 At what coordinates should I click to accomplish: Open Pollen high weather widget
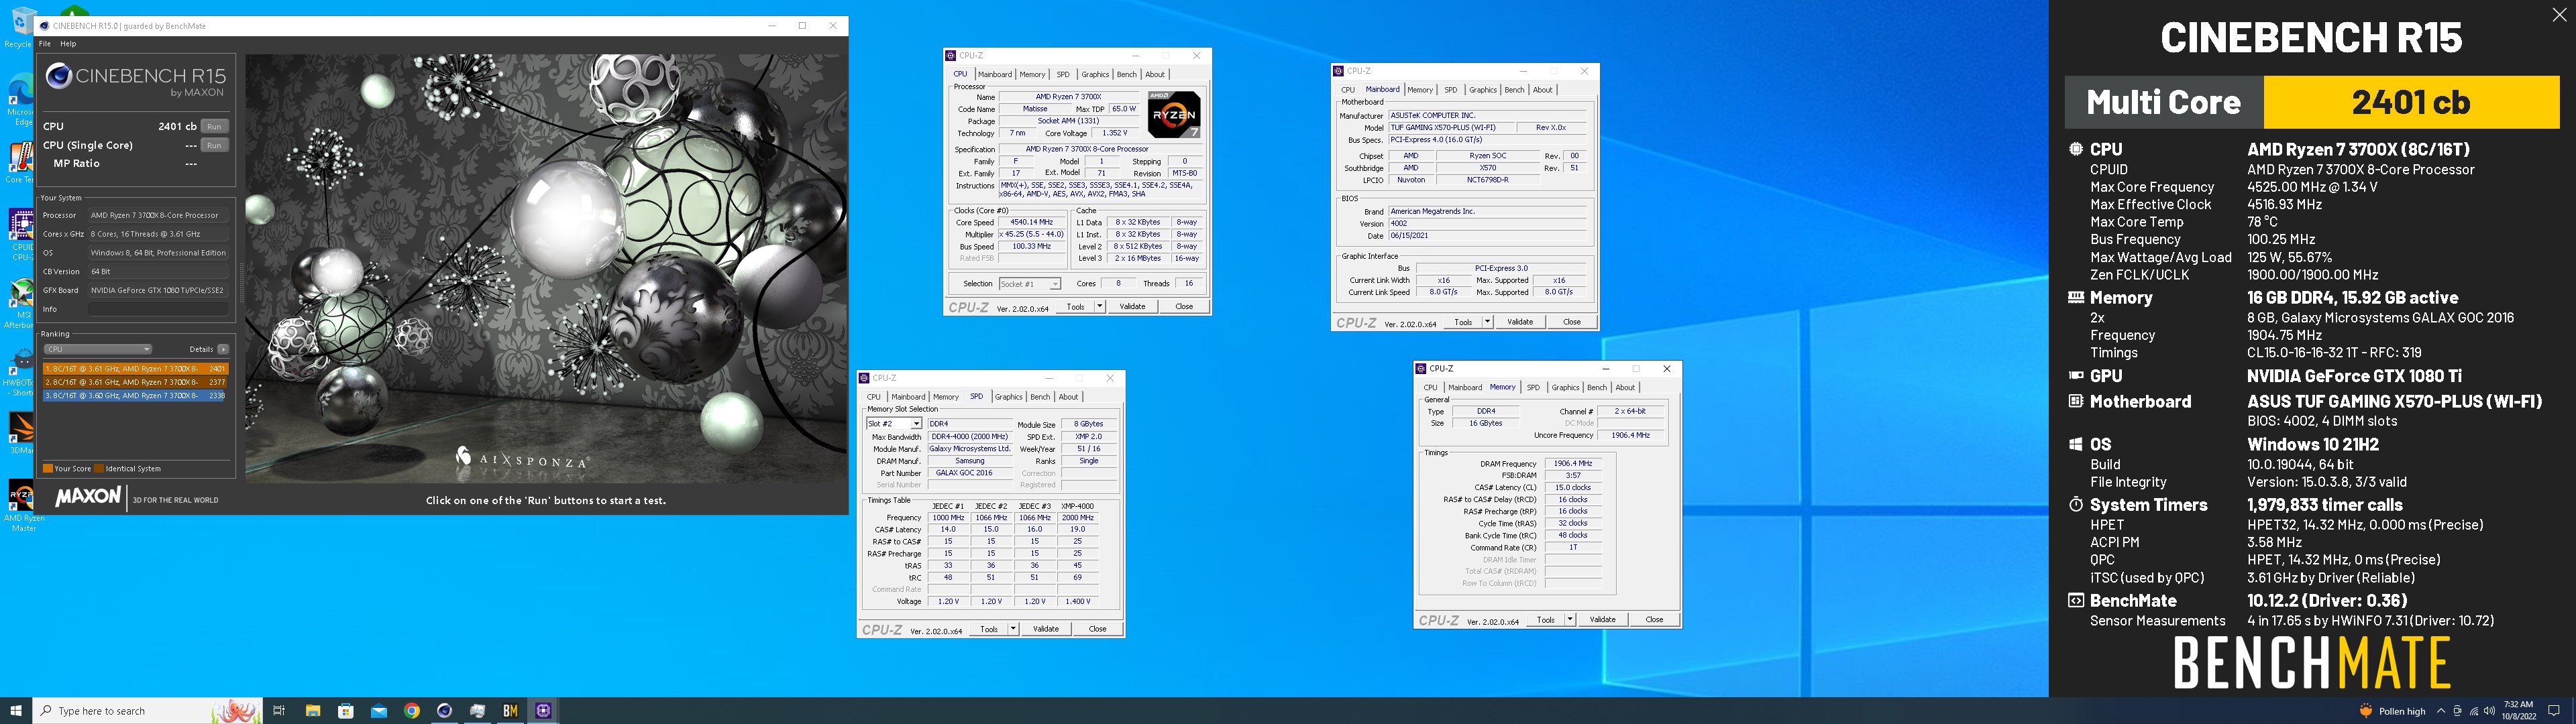(x=2393, y=711)
